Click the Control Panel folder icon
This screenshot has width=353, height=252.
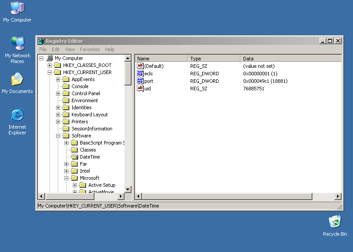click(66, 93)
